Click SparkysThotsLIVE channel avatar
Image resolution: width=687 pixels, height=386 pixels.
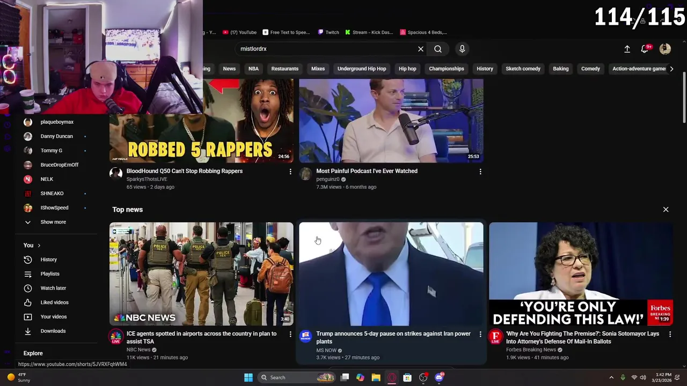click(116, 173)
